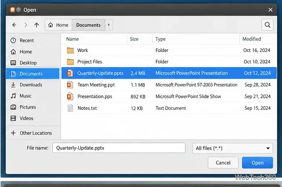Click the Project Files folder icon

70,62
